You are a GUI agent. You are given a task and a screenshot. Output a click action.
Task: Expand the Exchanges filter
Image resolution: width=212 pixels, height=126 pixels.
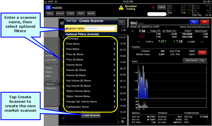click(91, 39)
